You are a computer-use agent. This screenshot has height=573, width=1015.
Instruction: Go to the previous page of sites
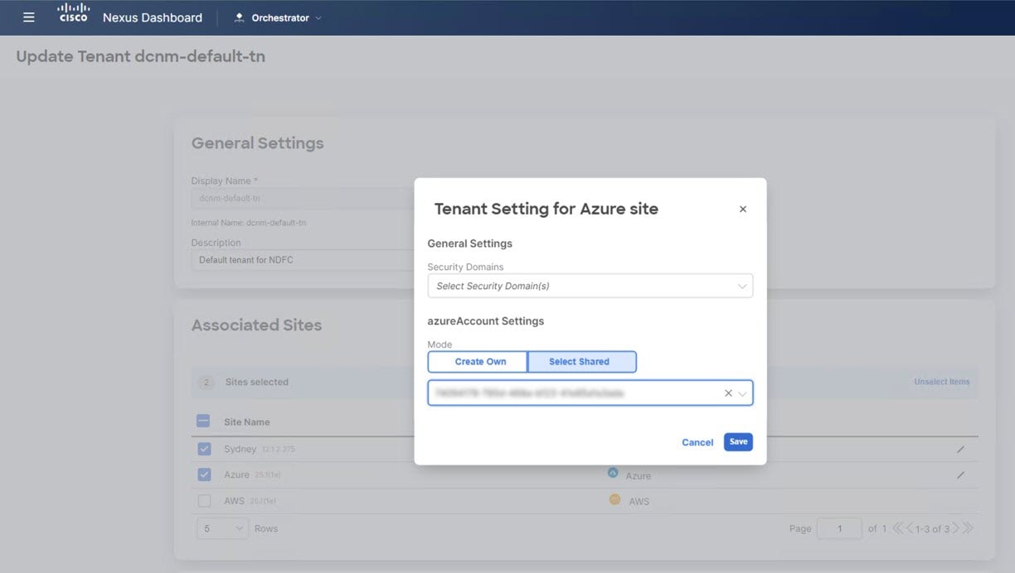910,528
